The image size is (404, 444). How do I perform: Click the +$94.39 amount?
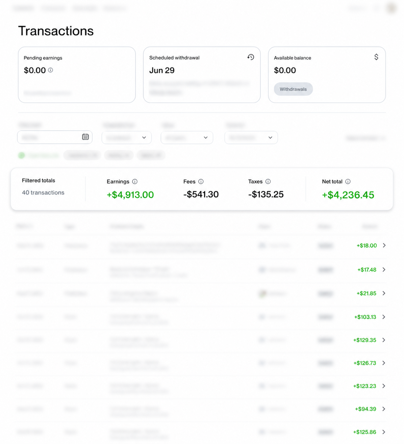pos(365,409)
